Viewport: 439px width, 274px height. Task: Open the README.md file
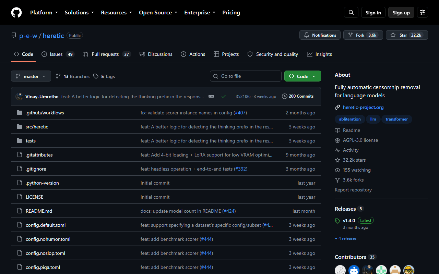[39, 211]
